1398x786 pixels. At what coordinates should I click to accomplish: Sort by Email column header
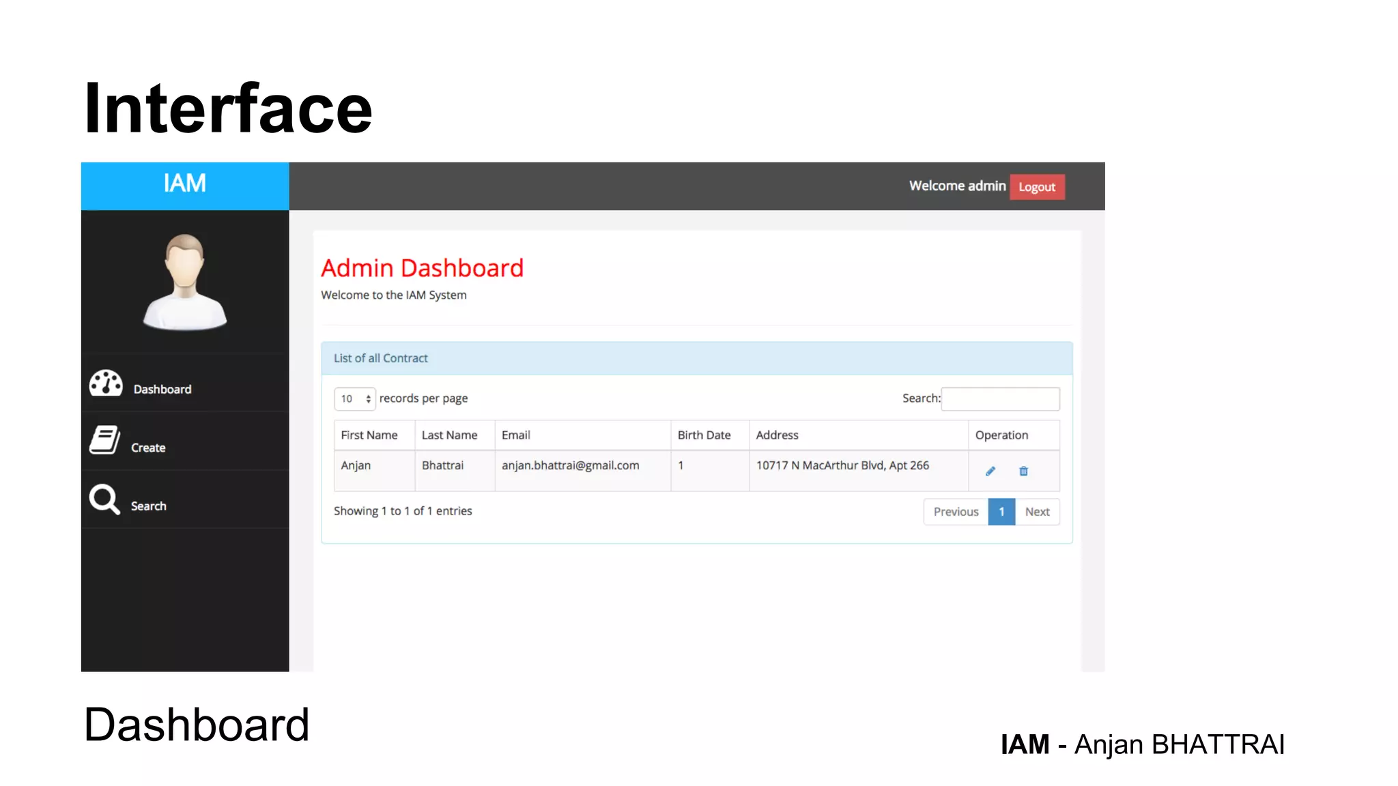583,435
